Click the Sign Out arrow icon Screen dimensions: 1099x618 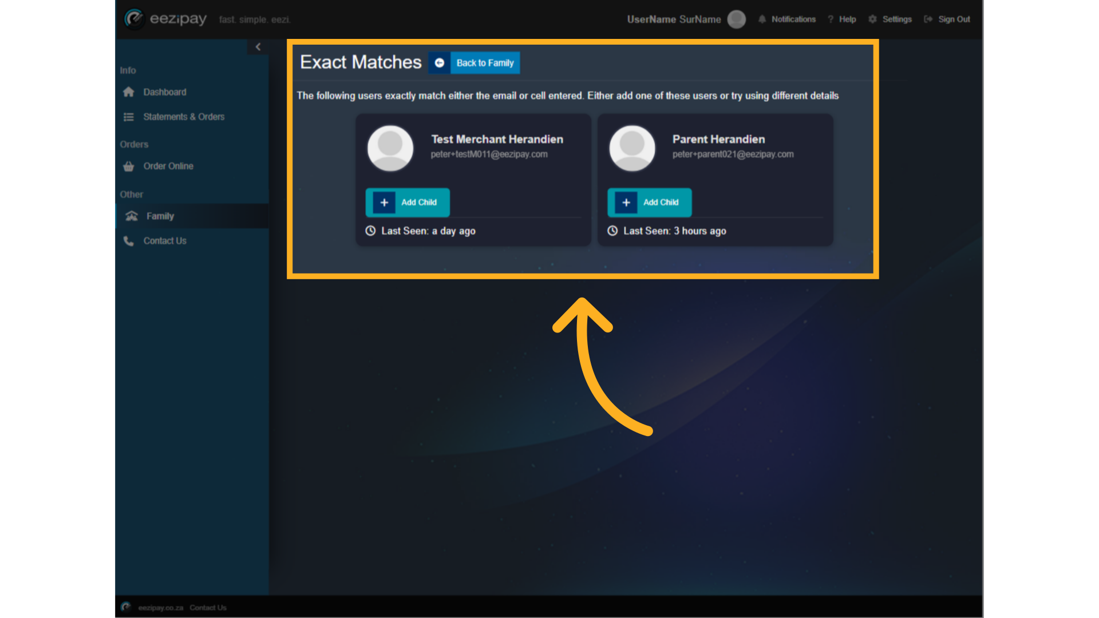click(x=928, y=19)
